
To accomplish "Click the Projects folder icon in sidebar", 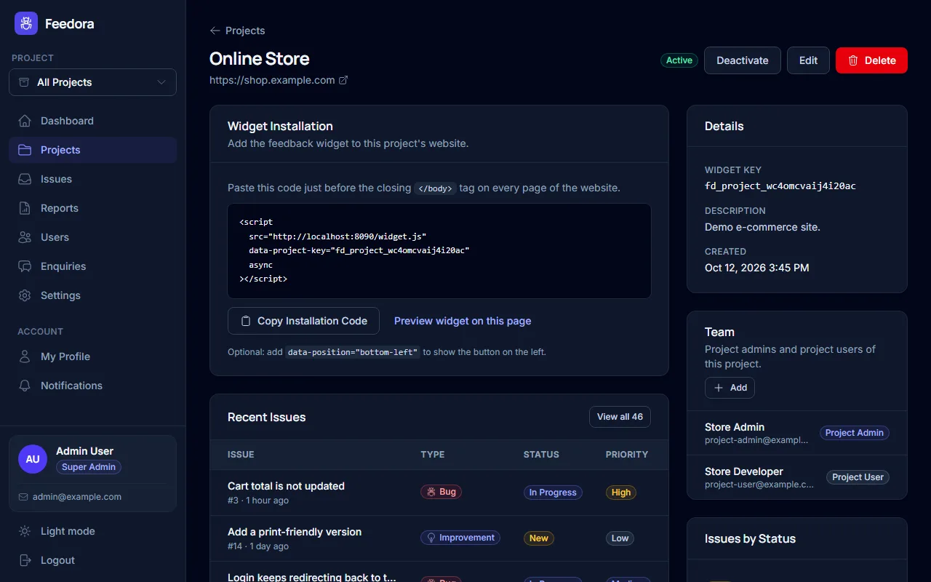I will (25, 150).
